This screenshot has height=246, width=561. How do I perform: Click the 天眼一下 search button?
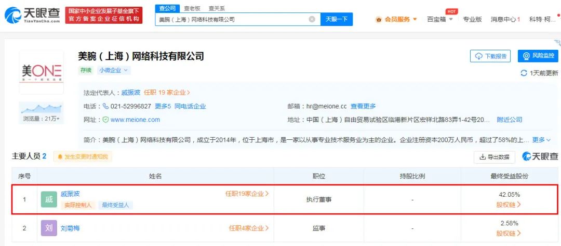coord(336,19)
